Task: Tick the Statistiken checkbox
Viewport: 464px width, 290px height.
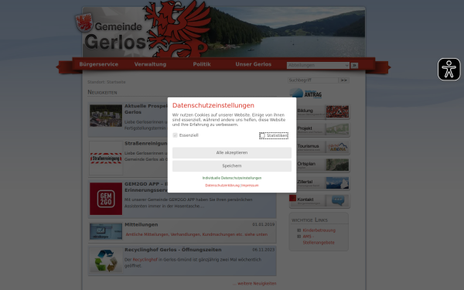Action: [262, 135]
